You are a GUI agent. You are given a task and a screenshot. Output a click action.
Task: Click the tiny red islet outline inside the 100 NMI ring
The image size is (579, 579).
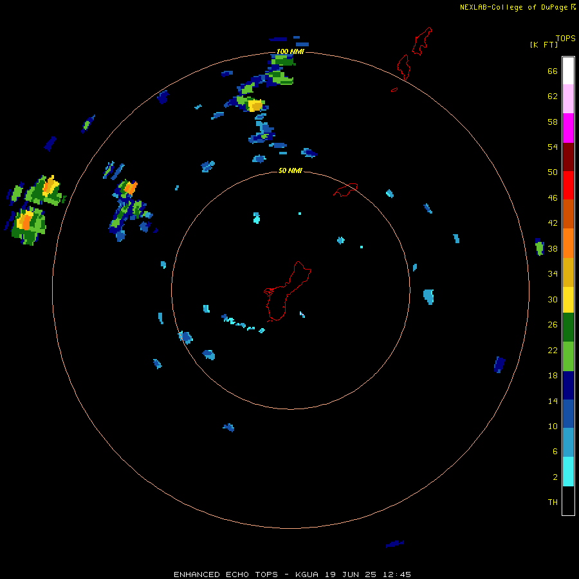point(394,89)
